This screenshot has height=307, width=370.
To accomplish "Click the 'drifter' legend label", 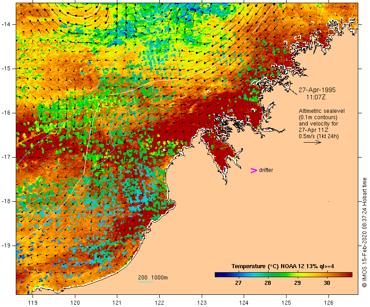I will [x=266, y=170].
